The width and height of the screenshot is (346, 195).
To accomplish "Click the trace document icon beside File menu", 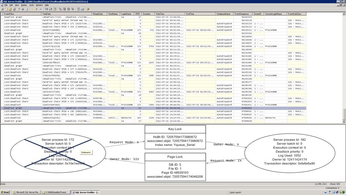I will pyautogui.click(x=2, y=5).
